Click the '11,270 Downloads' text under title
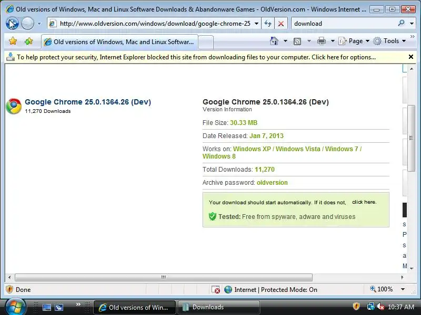This screenshot has width=421, height=315. [x=48, y=111]
